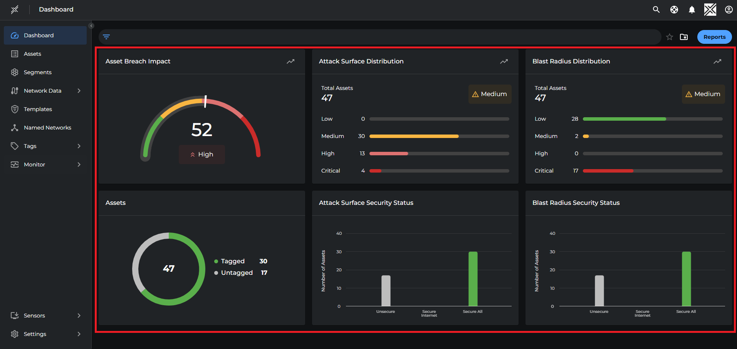Viewport: 737px width, 349px height.
Task: Click the Critical severity progress bar
Action: [439, 171]
